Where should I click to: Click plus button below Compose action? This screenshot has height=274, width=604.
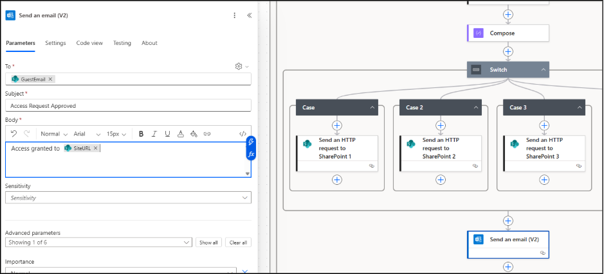(508, 51)
